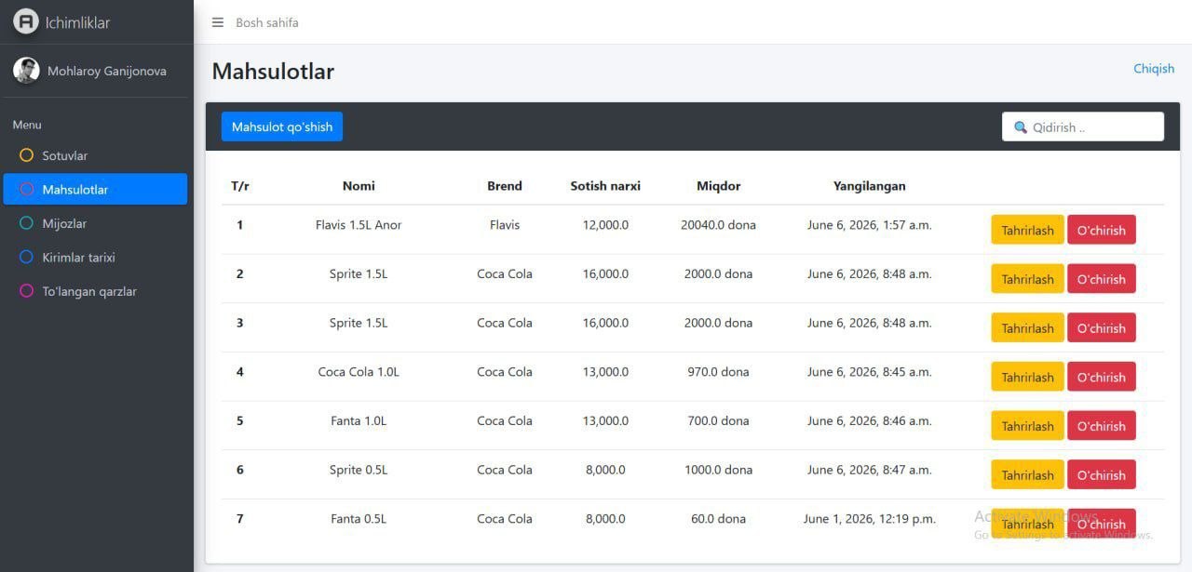Delete Flavis 1.5L Anor with O'chirish

pyautogui.click(x=1102, y=230)
